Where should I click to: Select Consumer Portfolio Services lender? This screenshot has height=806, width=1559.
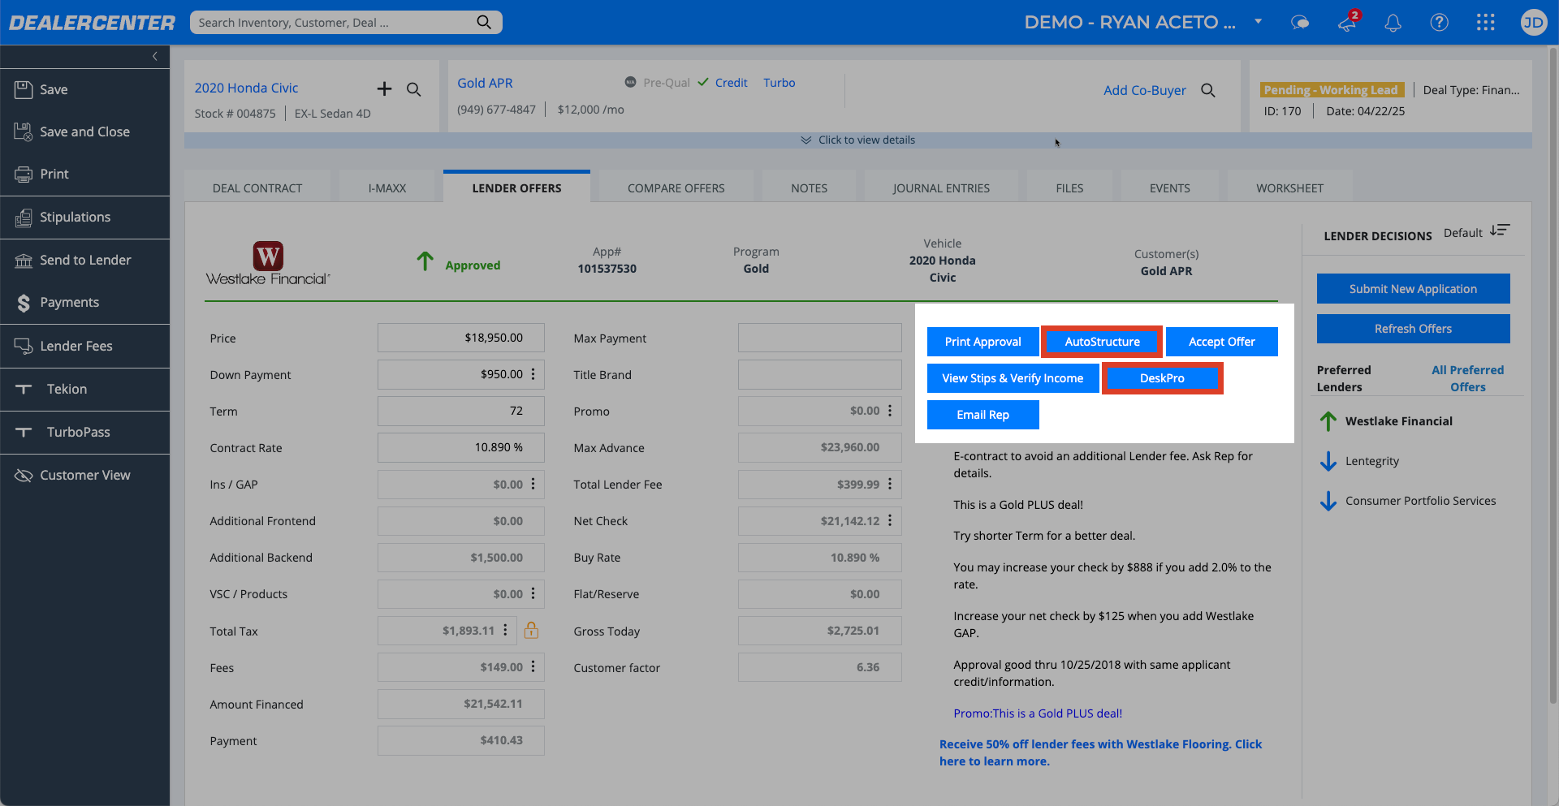pyautogui.click(x=1420, y=501)
